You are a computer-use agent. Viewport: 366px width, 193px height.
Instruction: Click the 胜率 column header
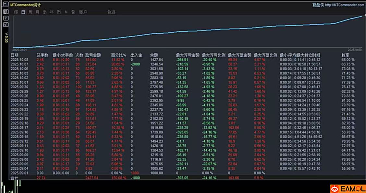346,55
